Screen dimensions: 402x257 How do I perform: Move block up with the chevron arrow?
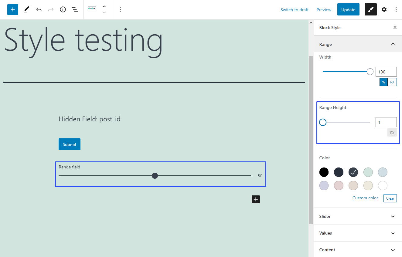(x=104, y=6)
